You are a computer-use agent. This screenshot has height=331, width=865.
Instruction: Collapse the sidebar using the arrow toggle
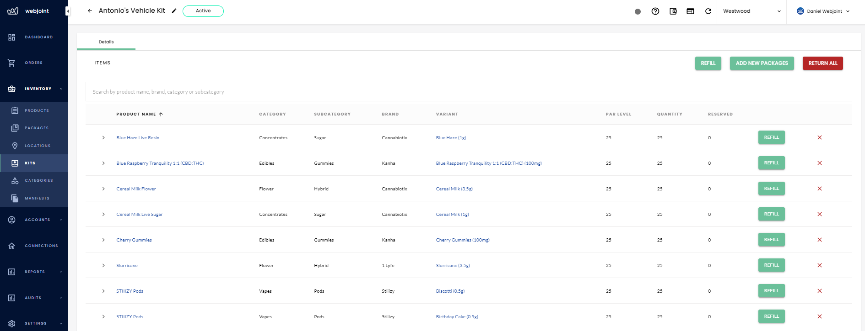click(x=67, y=11)
